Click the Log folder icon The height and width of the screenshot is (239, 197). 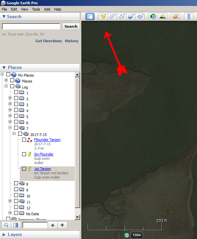(18, 86)
